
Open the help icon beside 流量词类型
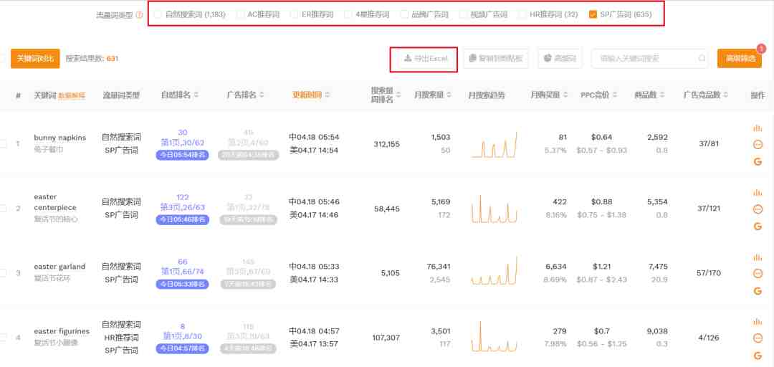click(140, 15)
